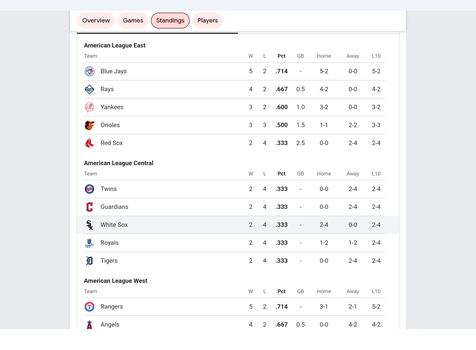Open the Games tab
This screenshot has height=350, width=476.
coord(133,21)
